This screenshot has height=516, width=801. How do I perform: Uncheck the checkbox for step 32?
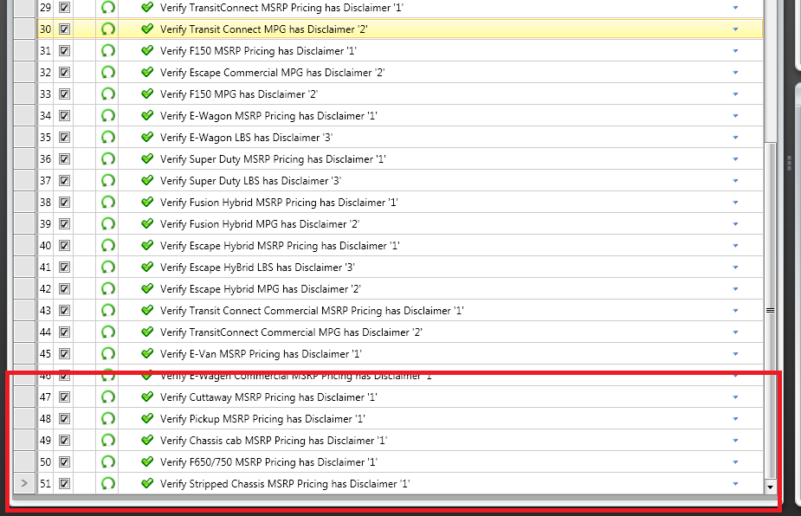coord(64,73)
